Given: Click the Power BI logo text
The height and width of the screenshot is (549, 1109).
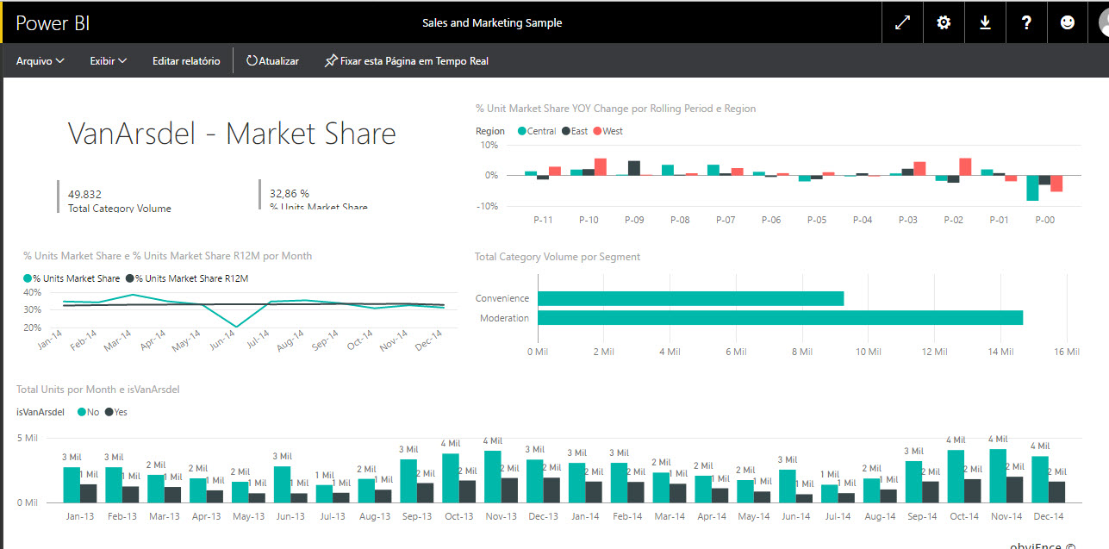Looking at the screenshot, I should (53, 23).
